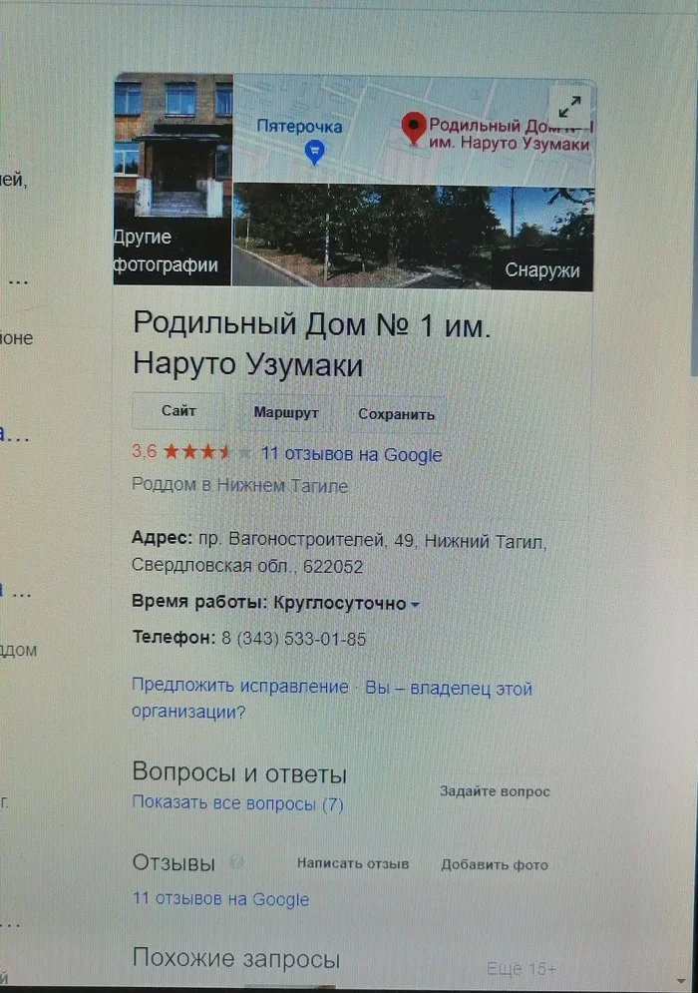Open Другие фотографии building thumbnail
The height and width of the screenshot is (993, 698).
coord(173,180)
